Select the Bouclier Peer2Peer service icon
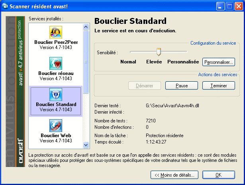This screenshot has height=185, width=245. (x=56, y=32)
